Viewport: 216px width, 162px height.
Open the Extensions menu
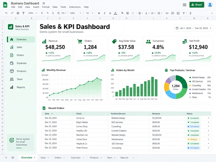[75, 7]
